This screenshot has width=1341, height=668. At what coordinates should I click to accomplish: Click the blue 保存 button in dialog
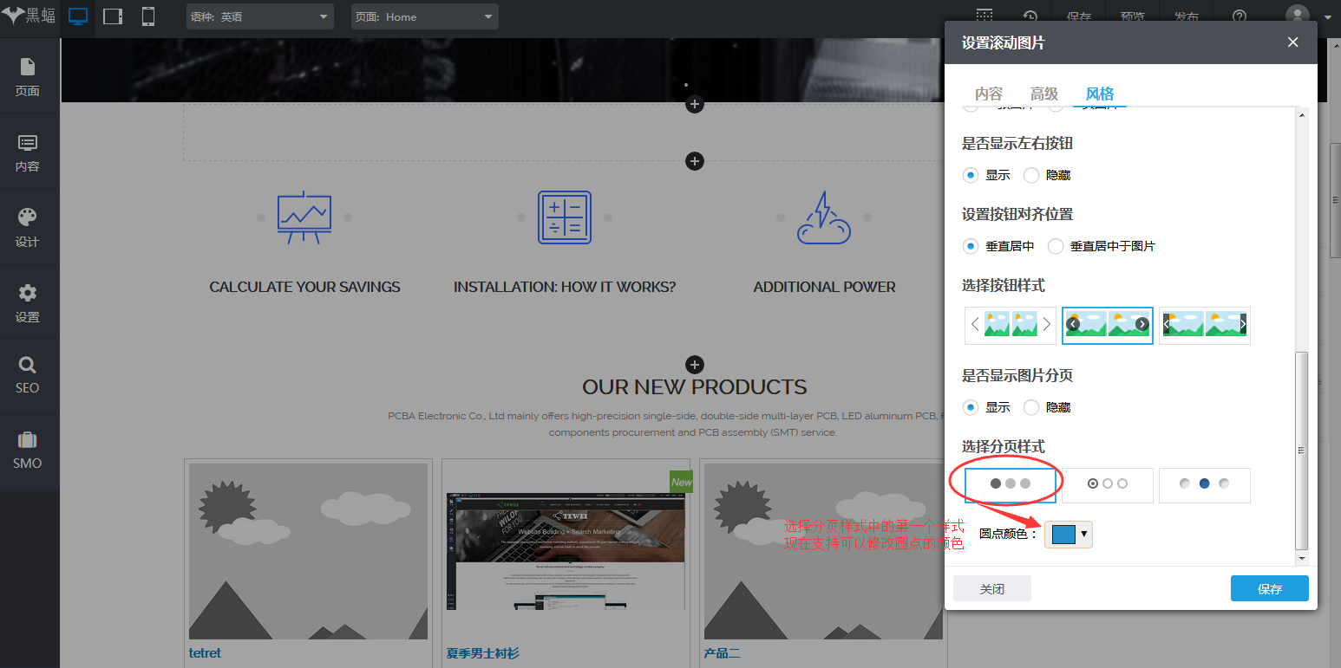tap(1269, 589)
